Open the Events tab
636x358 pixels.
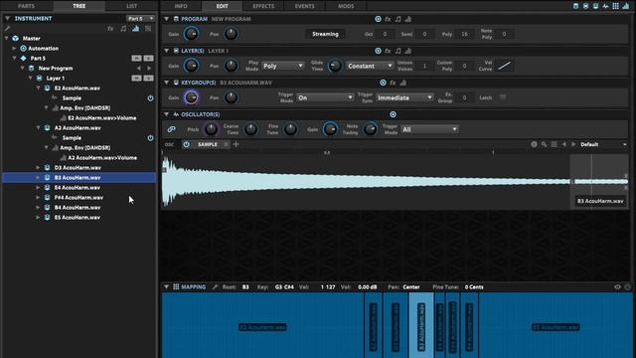point(305,6)
